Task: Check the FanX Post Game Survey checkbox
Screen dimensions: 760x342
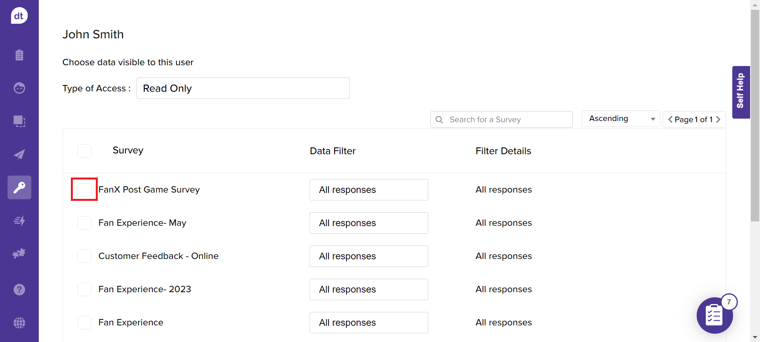Action: tap(84, 190)
